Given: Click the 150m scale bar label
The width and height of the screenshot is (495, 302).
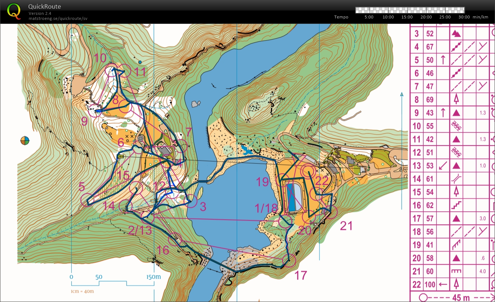Looking at the screenshot, I should [154, 277].
